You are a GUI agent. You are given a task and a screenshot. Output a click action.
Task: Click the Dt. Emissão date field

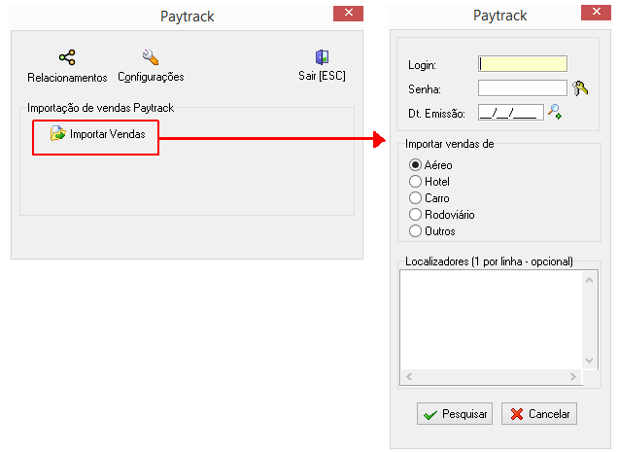(511, 113)
